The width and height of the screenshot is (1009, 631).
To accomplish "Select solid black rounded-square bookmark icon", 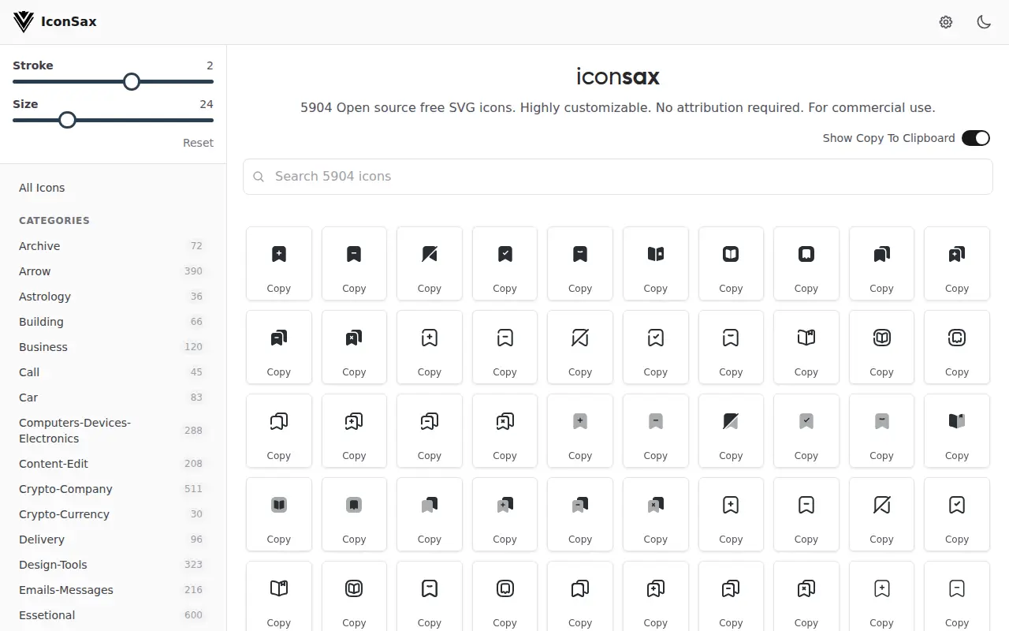I will pos(806,254).
